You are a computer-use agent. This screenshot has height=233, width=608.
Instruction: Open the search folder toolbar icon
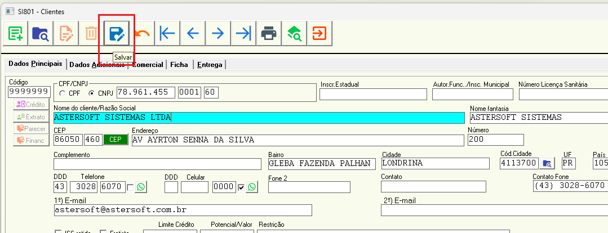pyautogui.click(x=41, y=34)
